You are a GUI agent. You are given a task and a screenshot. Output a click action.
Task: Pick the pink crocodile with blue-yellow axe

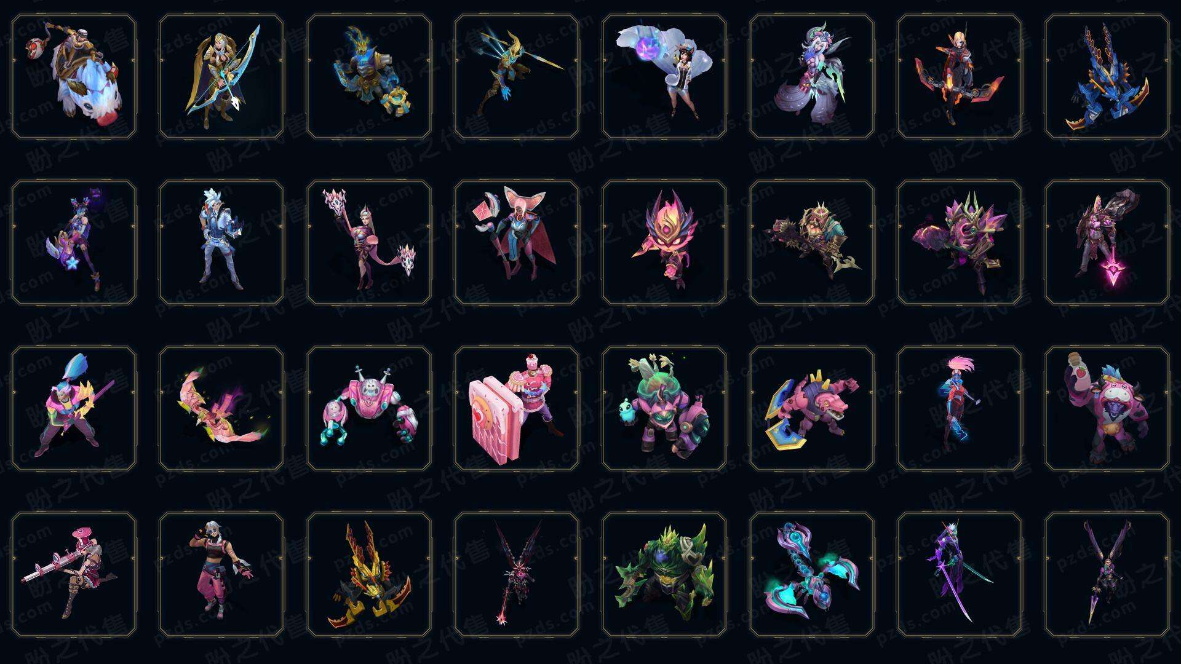pyautogui.click(x=812, y=408)
